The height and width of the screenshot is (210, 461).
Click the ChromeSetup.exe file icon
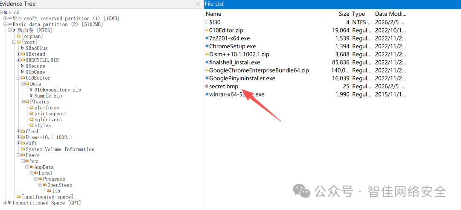[x=207, y=46]
